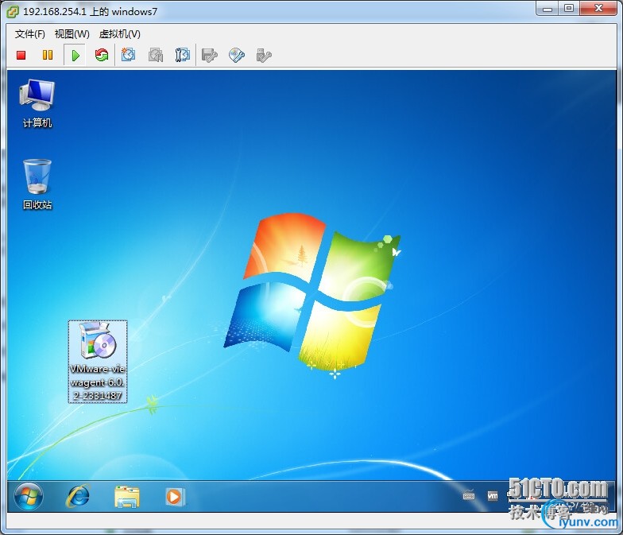Reset the virtual machine via the restart icon
Screen dimensions: 623x535
(102, 55)
